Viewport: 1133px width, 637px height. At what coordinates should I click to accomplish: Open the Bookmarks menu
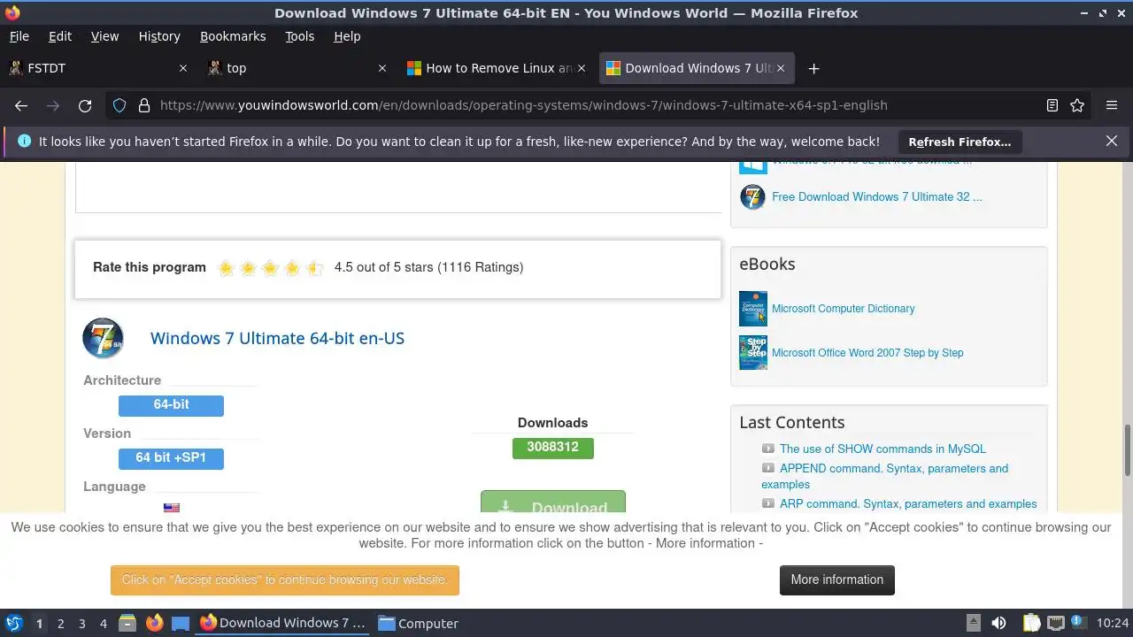coord(233,36)
